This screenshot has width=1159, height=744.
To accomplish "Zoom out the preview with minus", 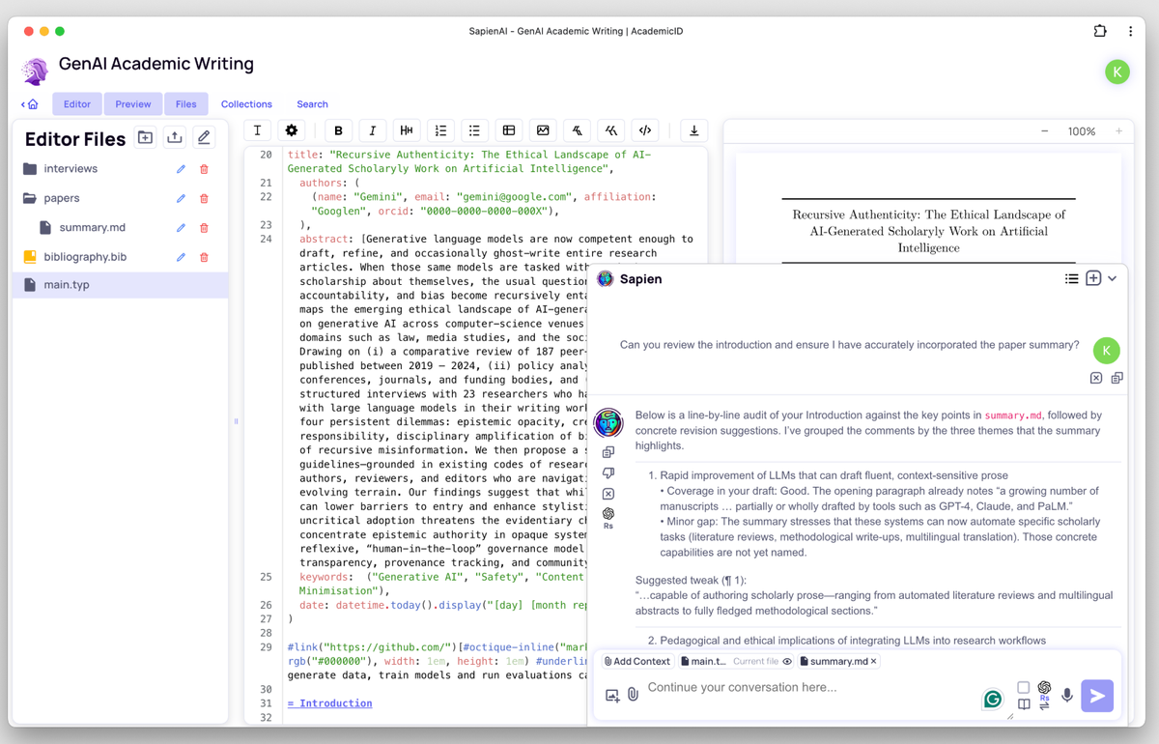I will (x=1044, y=131).
